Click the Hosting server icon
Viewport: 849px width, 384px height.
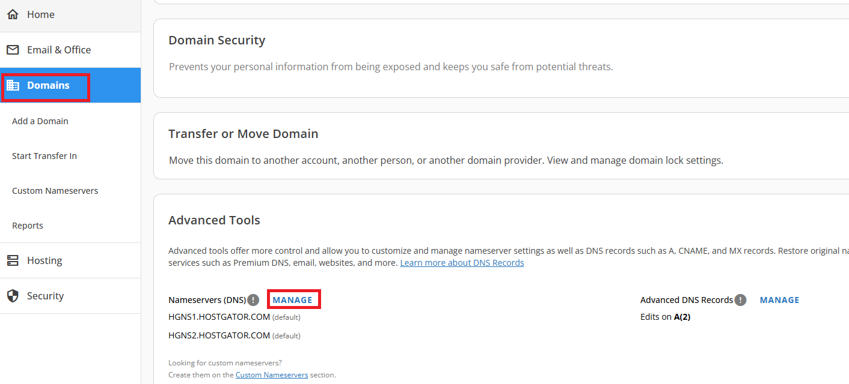13,260
